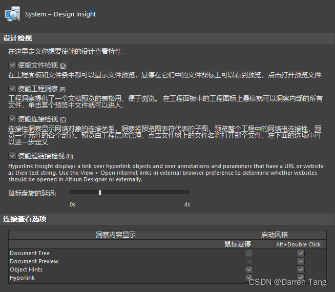Click the 洞察内容显示 column header
The width and height of the screenshot is (335, 292).
[x=116, y=235]
